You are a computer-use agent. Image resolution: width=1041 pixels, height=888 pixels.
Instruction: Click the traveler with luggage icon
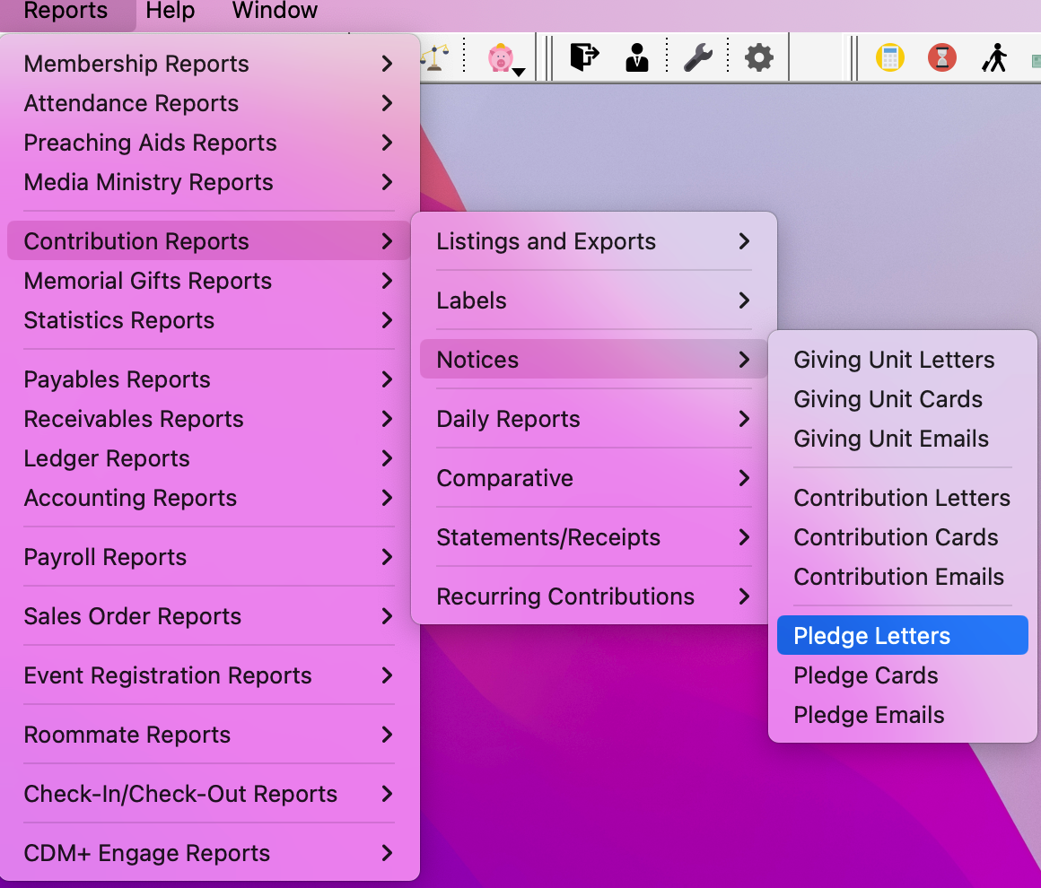coord(993,58)
